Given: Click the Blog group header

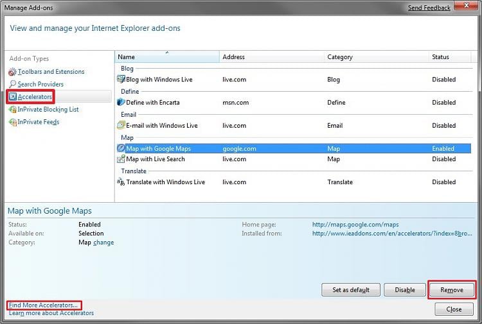Looking at the screenshot, I should [127, 69].
